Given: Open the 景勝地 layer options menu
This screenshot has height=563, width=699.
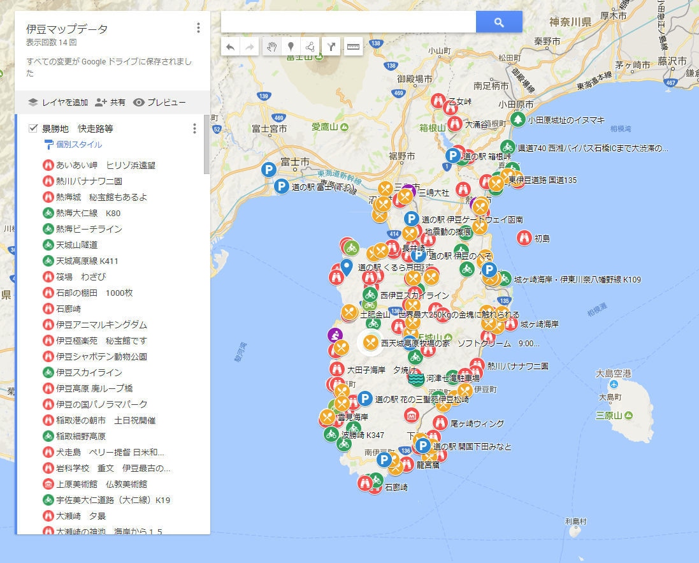Looking at the screenshot, I should tap(194, 129).
